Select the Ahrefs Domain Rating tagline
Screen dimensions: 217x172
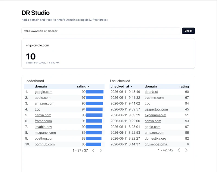(65, 20)
